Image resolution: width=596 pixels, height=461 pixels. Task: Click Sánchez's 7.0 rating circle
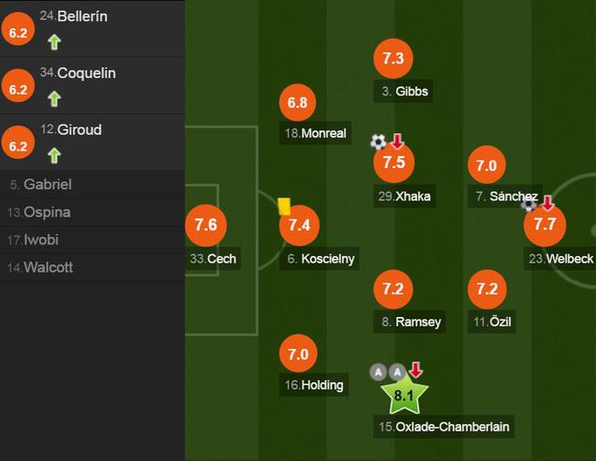[x=487, y=164]
